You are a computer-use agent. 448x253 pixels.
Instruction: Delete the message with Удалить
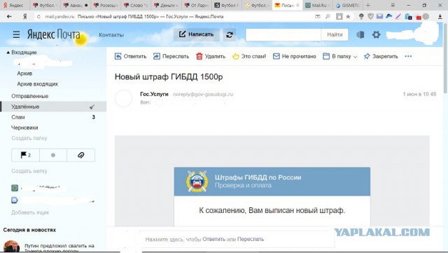click(x=211, y=56)
